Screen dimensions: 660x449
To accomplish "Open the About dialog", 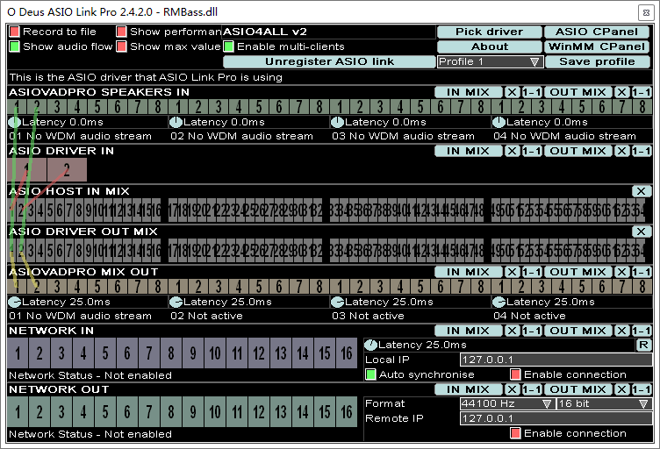I will pyautogui.click(x=489, y=46).
